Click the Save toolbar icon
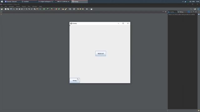200x112 pixels. tap(6, 9)
